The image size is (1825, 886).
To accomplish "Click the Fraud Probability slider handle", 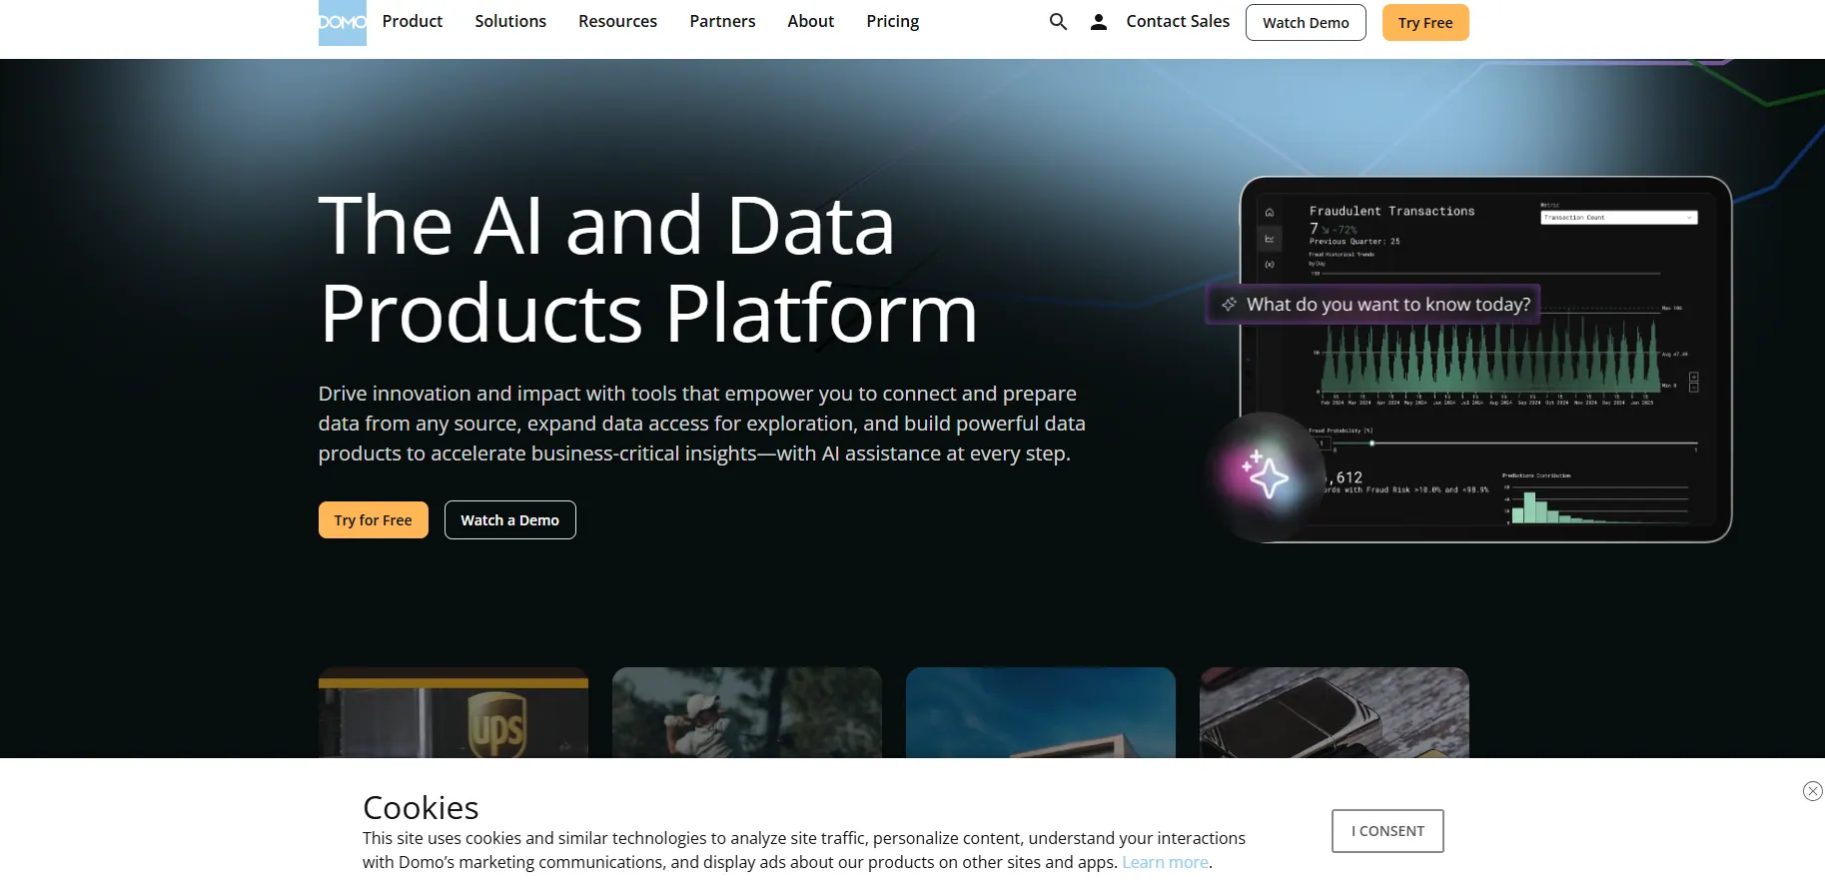I will [x=1371, y=443].
